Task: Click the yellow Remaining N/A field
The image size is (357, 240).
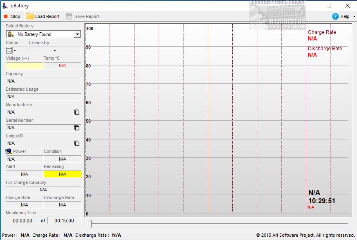Action: tap(63, 174)
